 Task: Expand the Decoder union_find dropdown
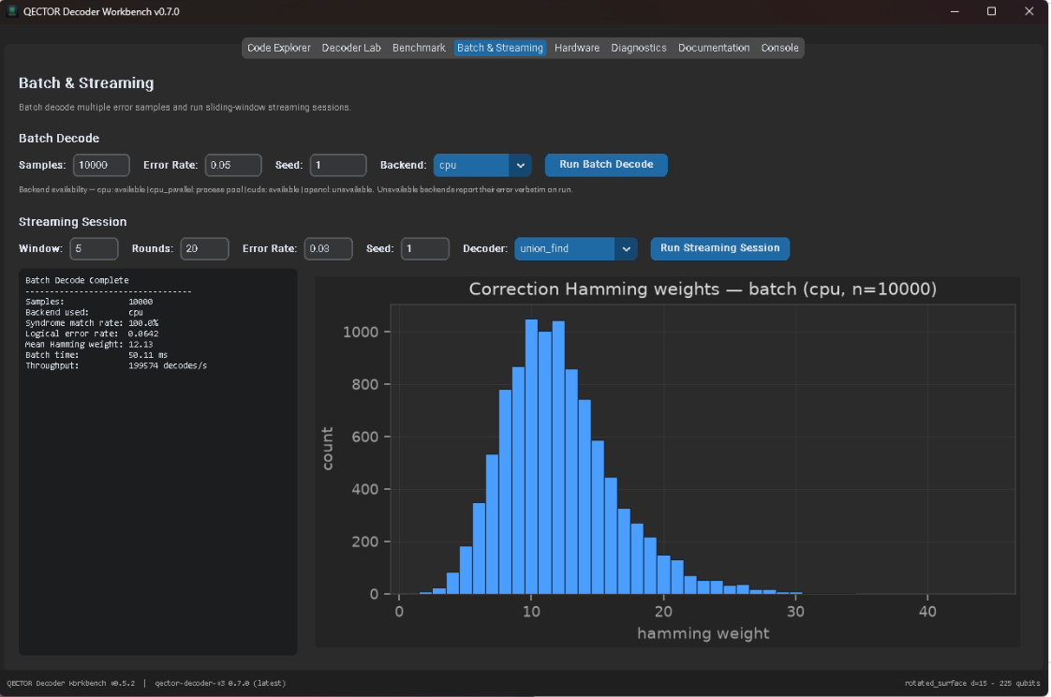[x=626, y=249]
